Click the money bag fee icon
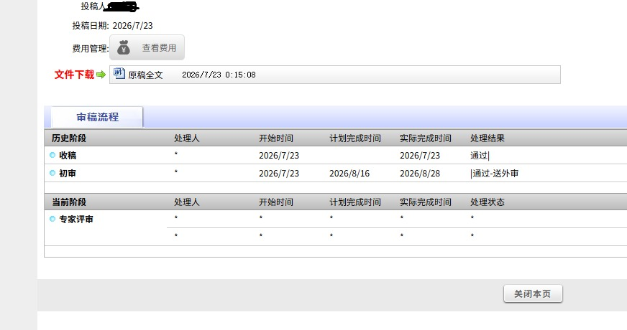627x330 pixels. click(124, 47)
